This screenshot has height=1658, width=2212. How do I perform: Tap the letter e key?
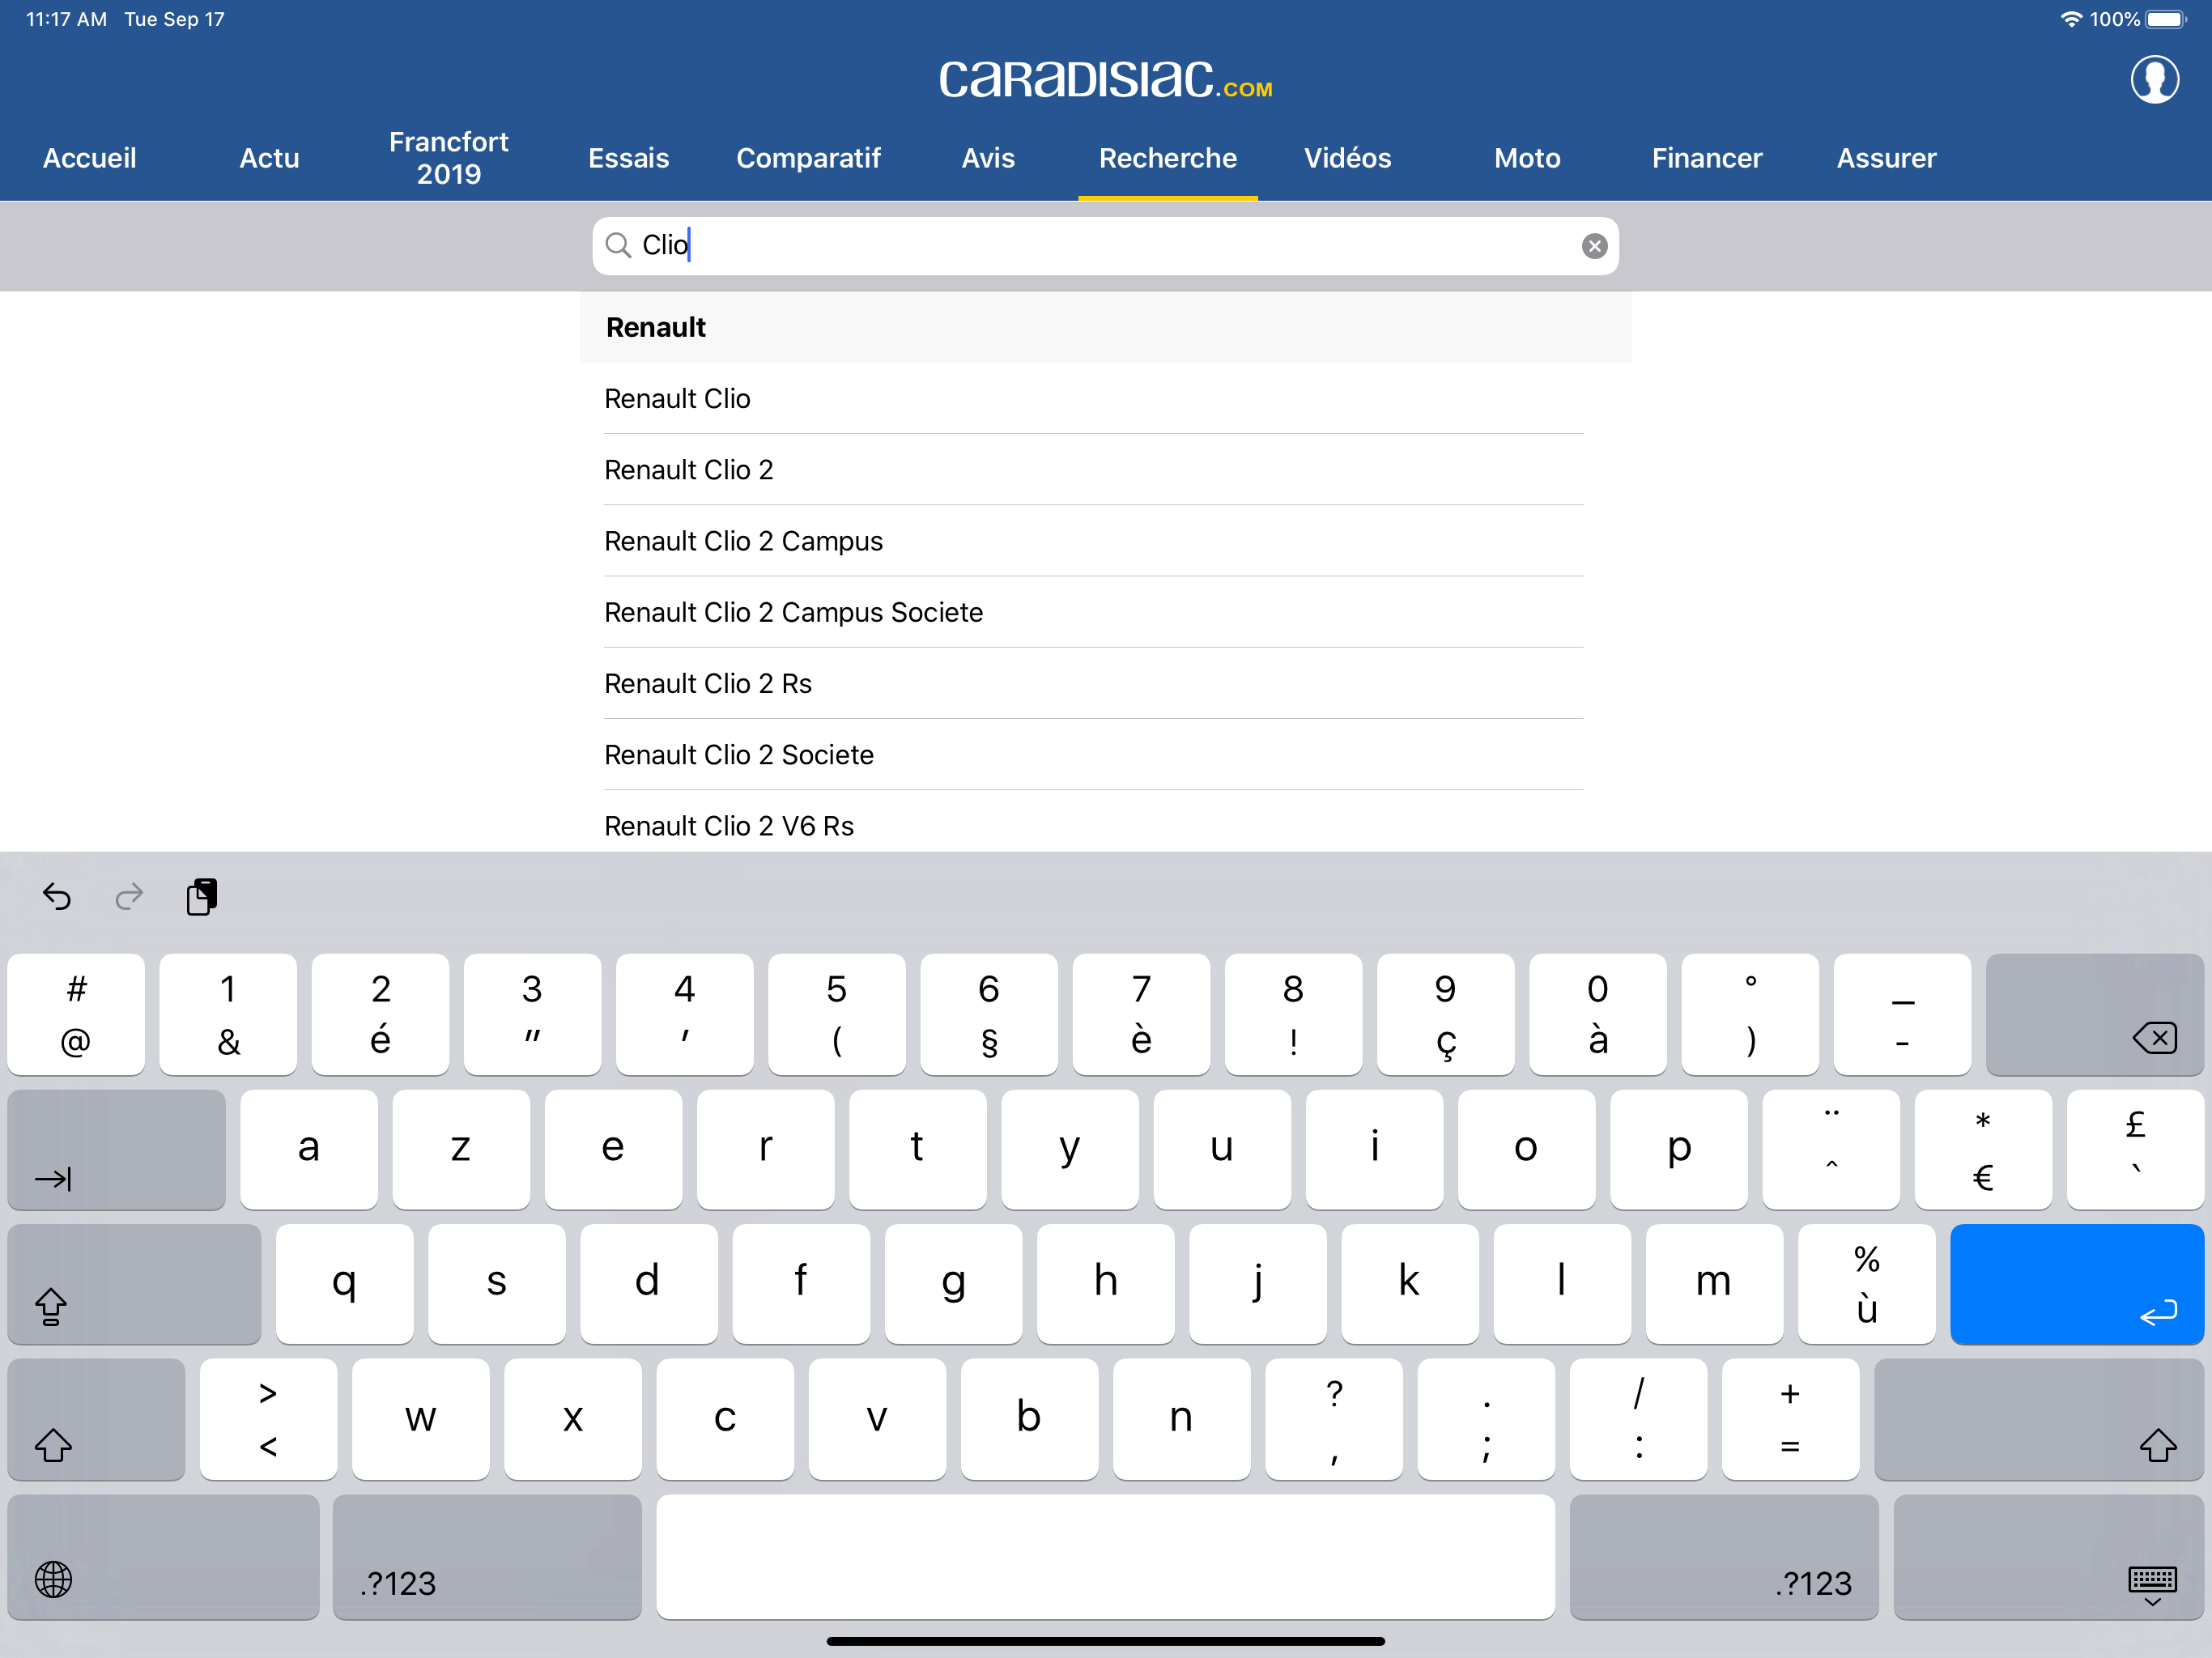[x=613, y=1149]
